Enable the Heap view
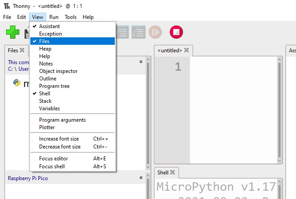This screenshot has height=199, width=296. point(73,49)
